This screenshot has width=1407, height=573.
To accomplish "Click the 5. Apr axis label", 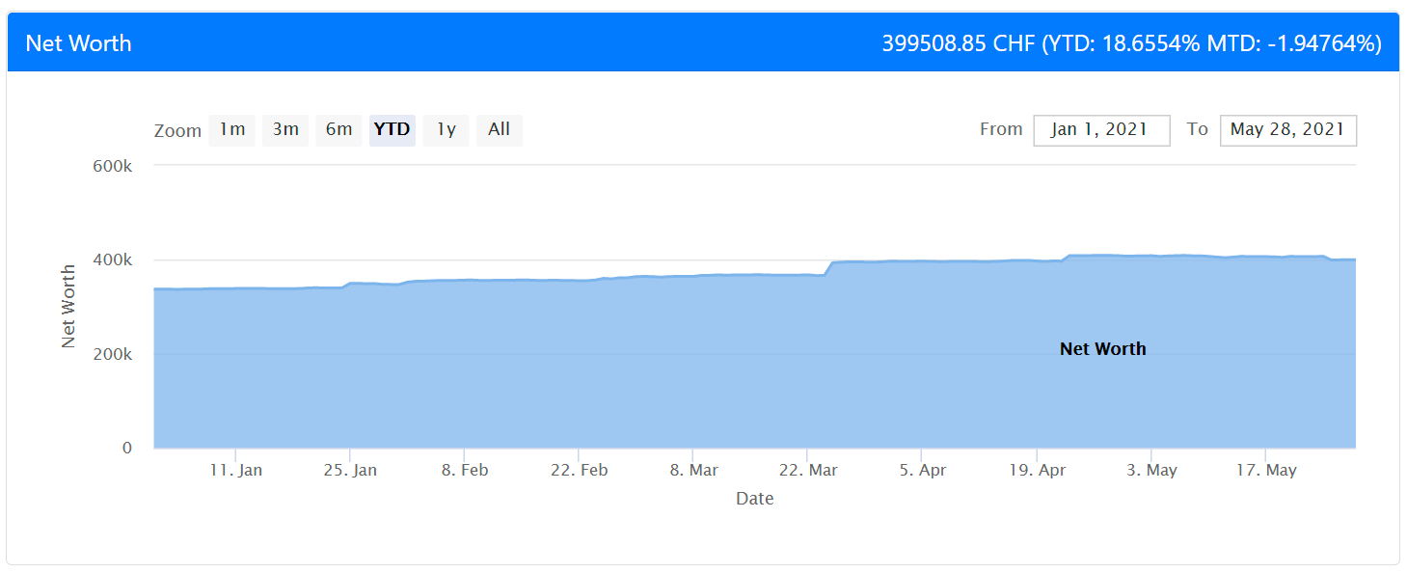I will point(922,470).
